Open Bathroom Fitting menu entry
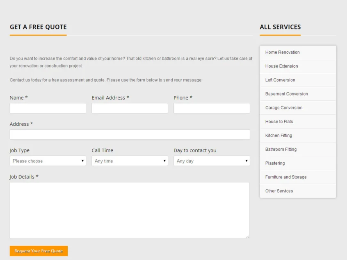Screen dimensions: 347x260 [298, 149]
